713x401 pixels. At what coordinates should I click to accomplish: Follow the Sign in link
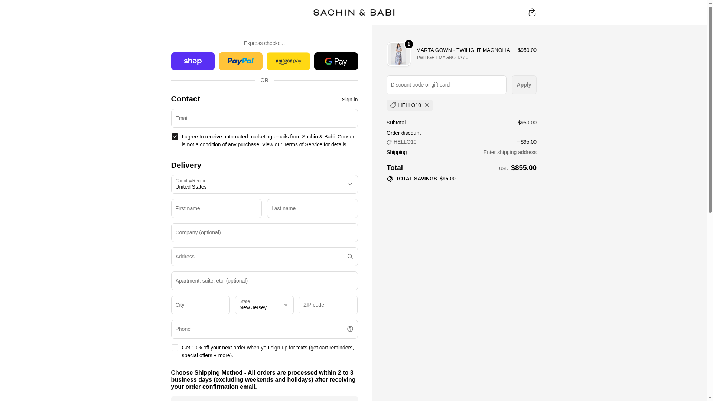coord(349,100)
